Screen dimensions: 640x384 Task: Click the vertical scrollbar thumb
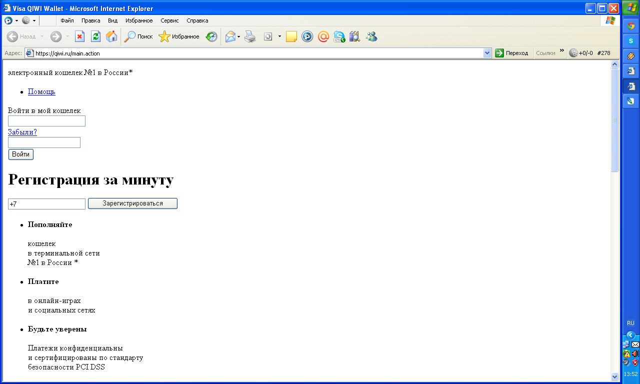(x=615, y=120)
